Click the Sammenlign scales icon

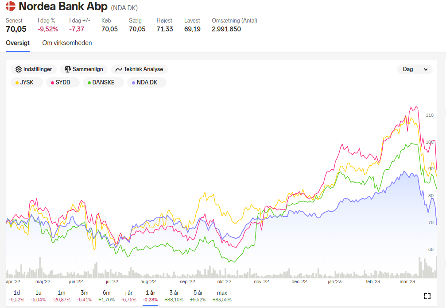[x=68, y=69]
